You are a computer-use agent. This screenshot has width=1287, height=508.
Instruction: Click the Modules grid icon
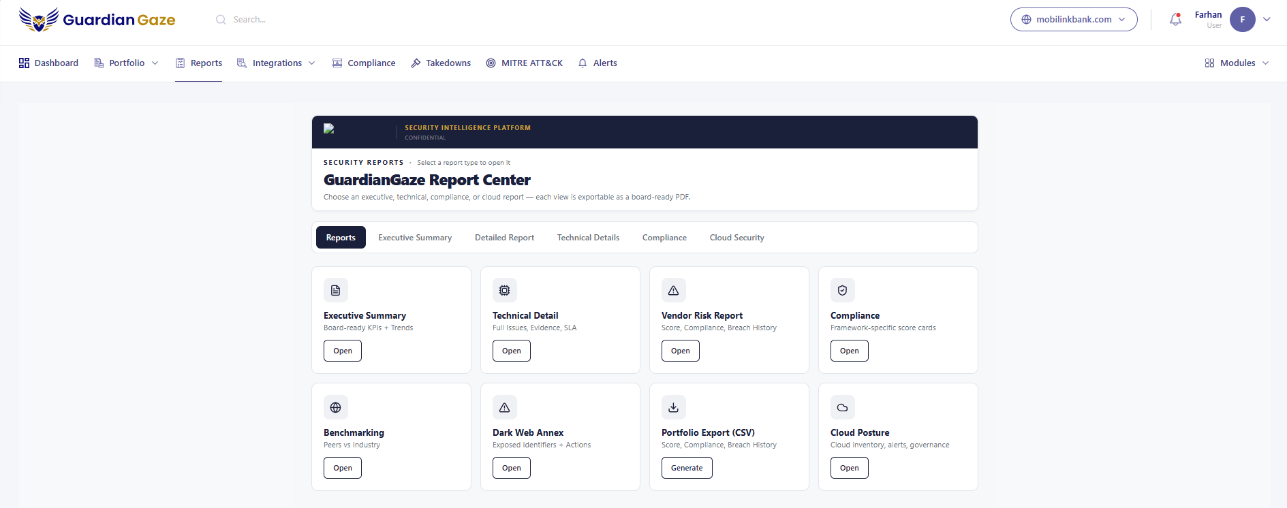[1209, 63]
